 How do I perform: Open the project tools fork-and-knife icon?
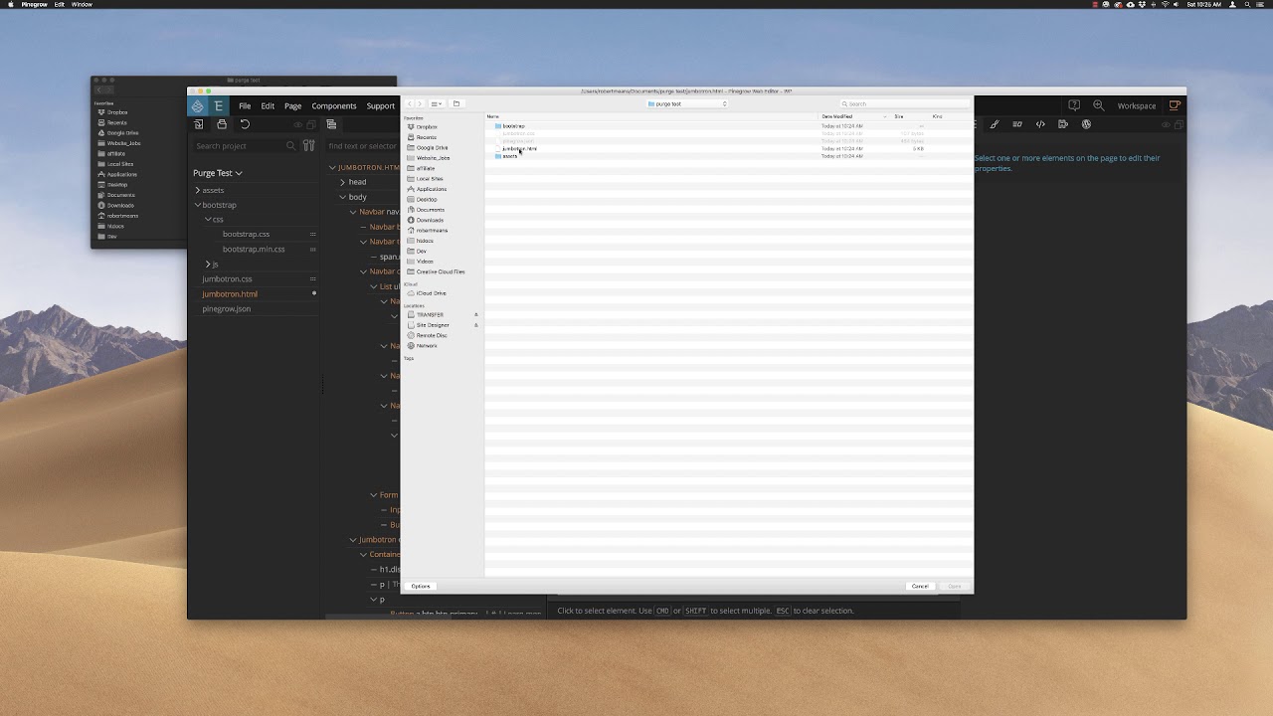click(x=308, y=145)
